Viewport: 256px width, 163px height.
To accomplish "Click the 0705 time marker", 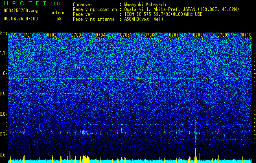I will click(125, 35).
